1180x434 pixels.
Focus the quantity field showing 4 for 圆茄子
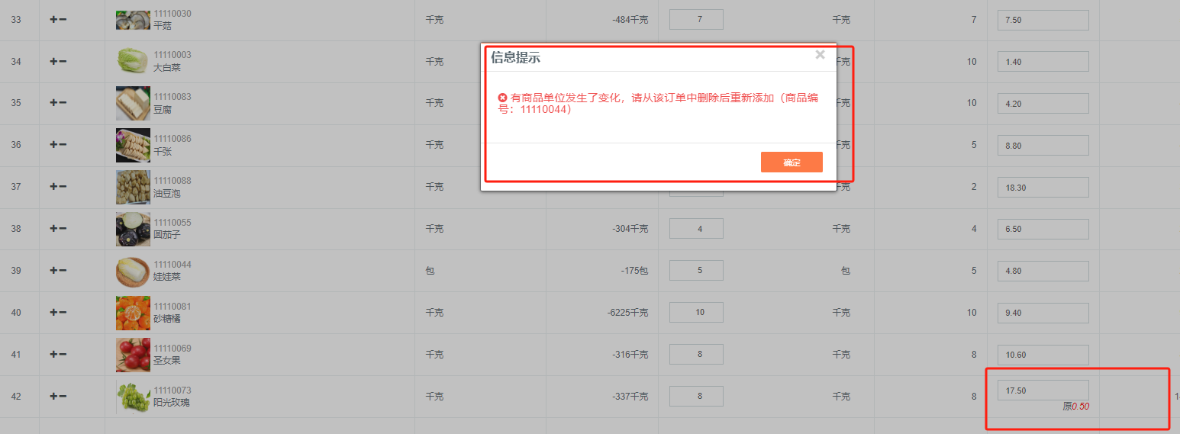[x=696, y=229]
